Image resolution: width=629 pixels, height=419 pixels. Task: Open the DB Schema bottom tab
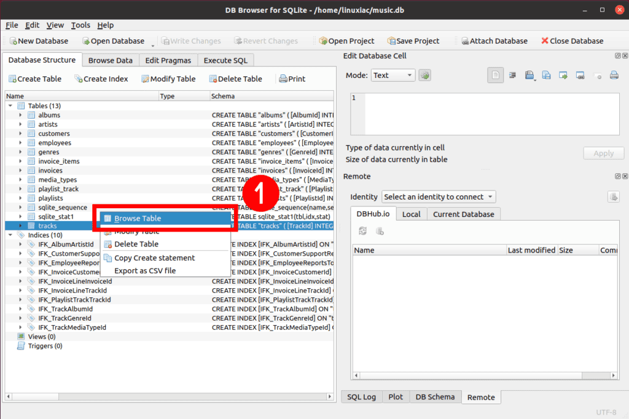pos(435,396)
